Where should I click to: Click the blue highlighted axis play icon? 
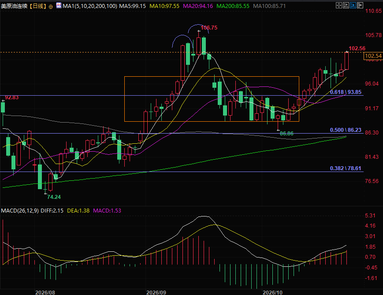[353, 5]
